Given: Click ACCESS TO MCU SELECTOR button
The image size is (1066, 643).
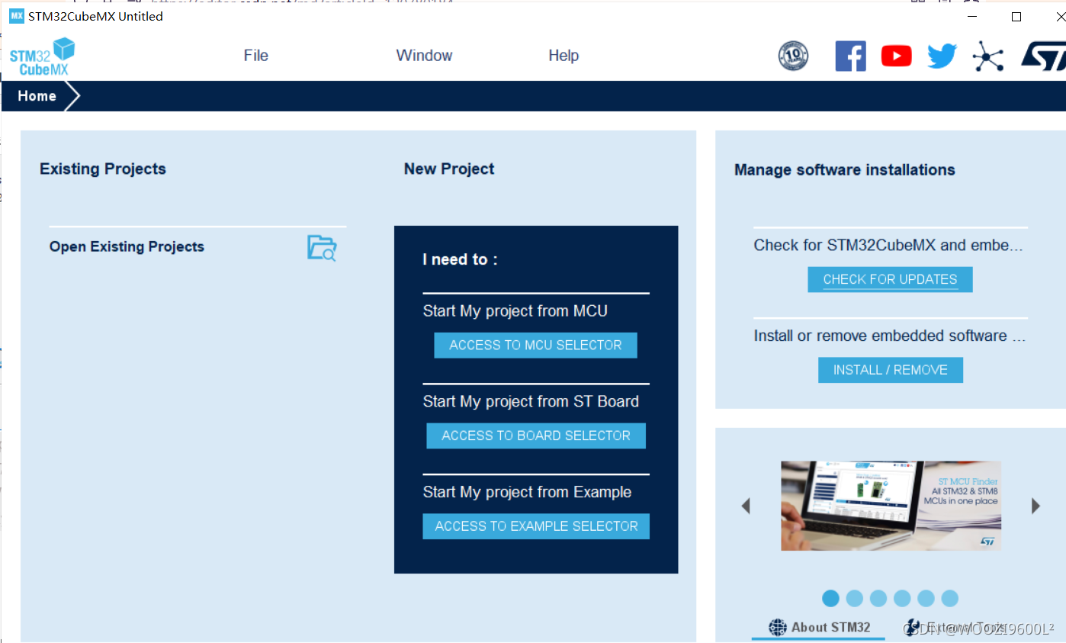Looking at the screenshot, I should [x=535, y=345].
